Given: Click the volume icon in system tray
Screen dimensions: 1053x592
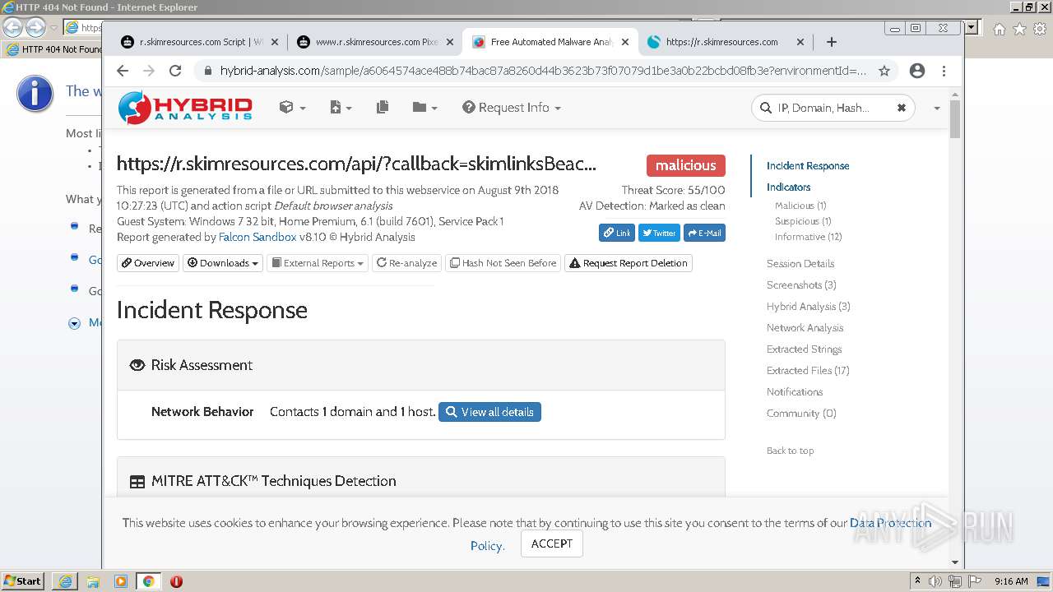Looking at the screenshot, I should pyautogui.click(x=935, y=581).
